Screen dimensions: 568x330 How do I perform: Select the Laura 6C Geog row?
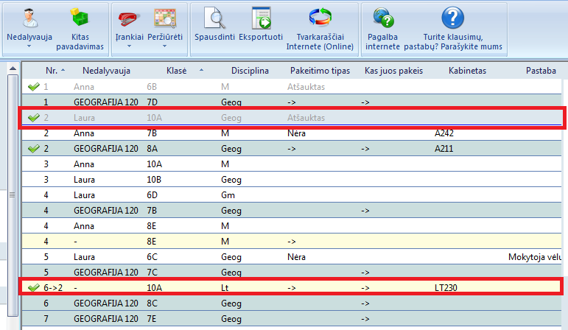295,257
